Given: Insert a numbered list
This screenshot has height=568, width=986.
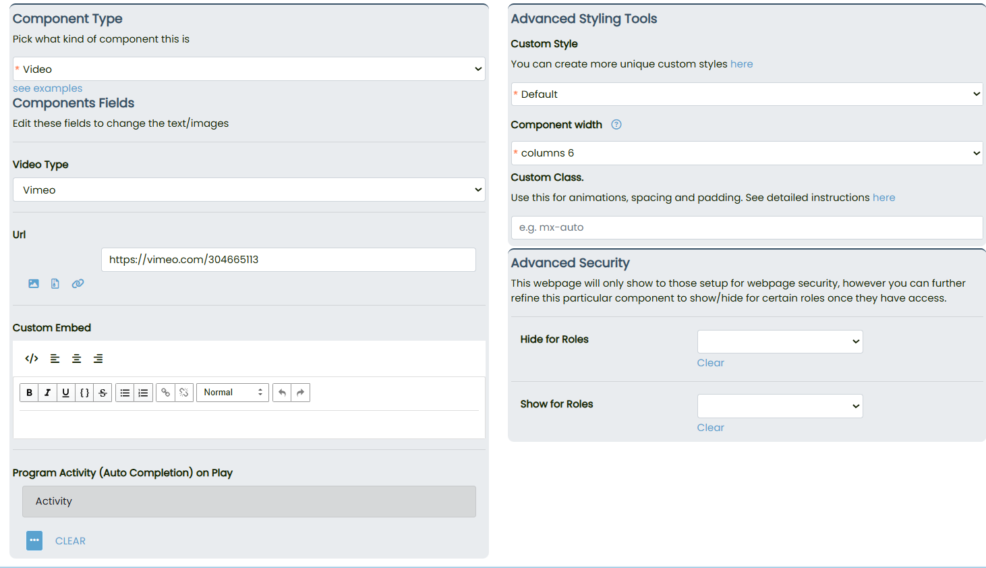Looking at the screenshot, I should click(x=143, y=393).
